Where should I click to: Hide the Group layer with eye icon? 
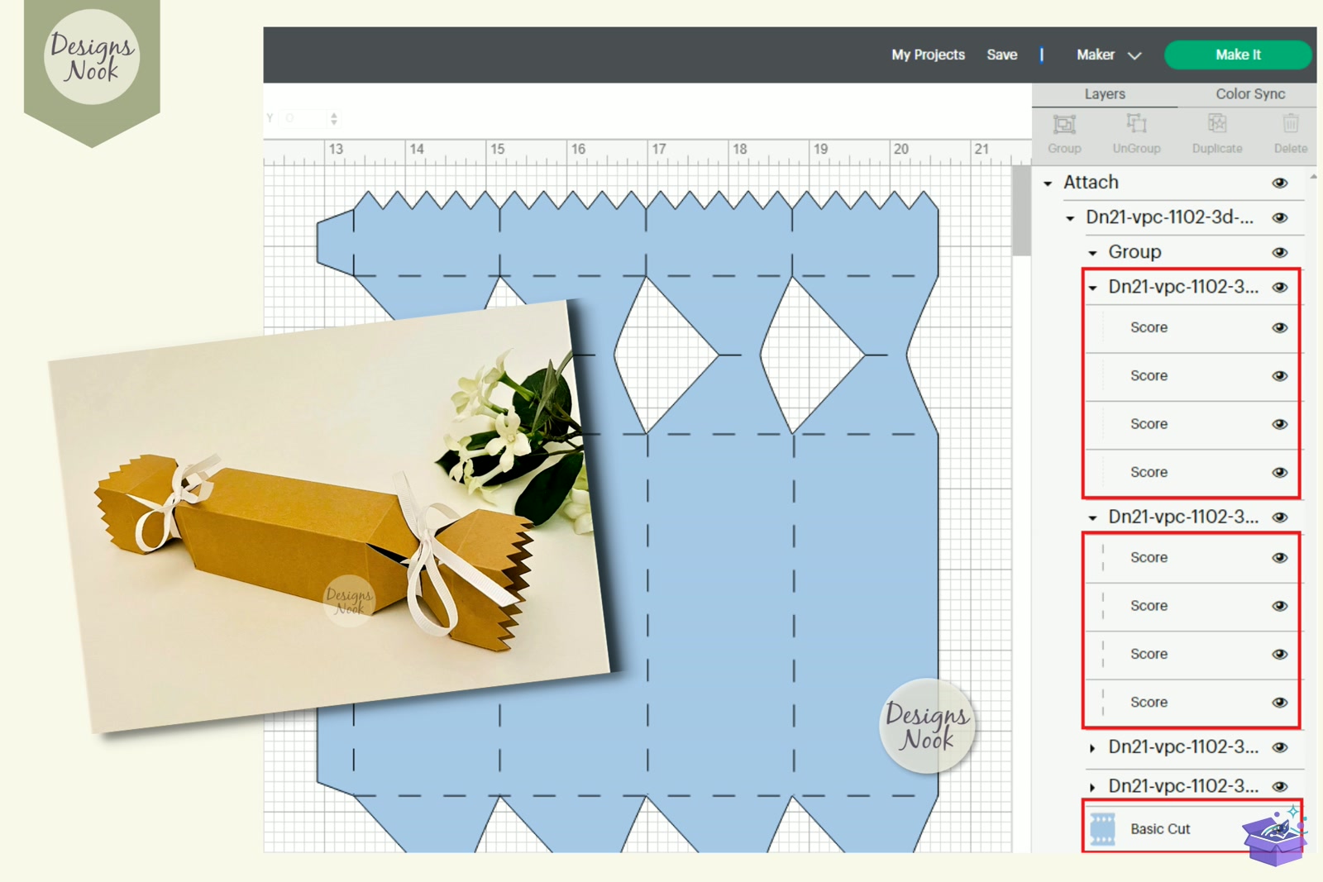tap(1280, 252)
